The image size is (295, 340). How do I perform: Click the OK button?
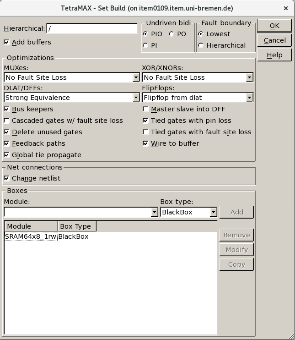pos(274,26)
